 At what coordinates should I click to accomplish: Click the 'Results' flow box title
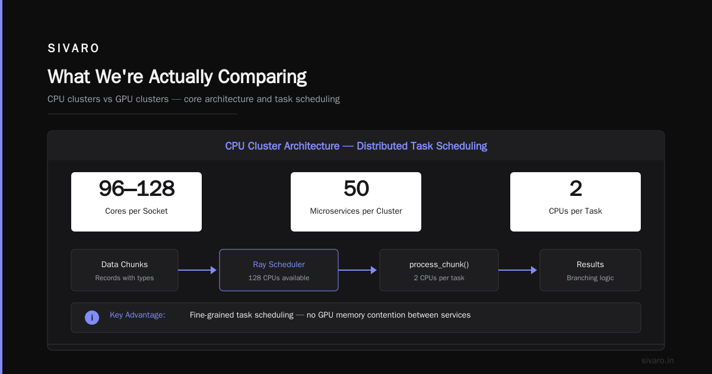[x=590, y=264]
